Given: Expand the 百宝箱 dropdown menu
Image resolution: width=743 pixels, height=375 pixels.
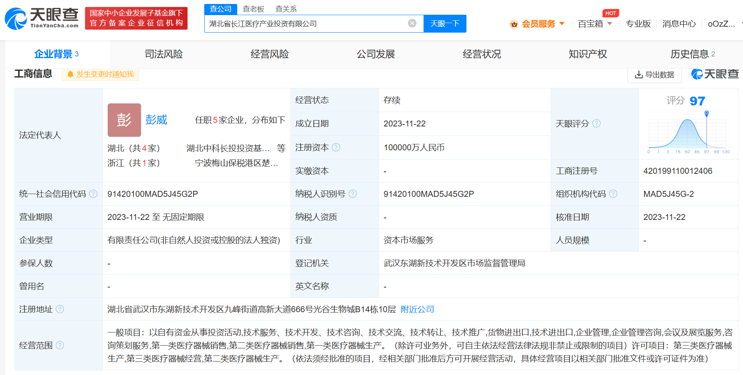Looking at the screenshot, I should [595, 24].
